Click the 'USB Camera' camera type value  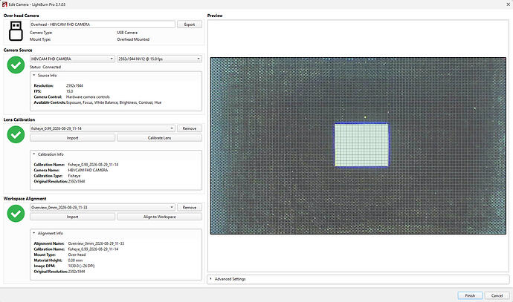coord(127,33)
